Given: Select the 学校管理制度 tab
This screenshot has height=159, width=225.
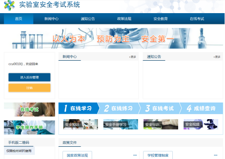Looking at the screenshot, I should pyautogui.click(x=158, y=155).
